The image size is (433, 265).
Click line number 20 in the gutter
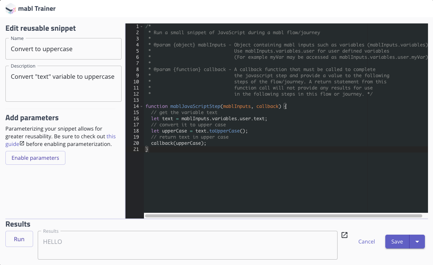(x=136, y=143)
